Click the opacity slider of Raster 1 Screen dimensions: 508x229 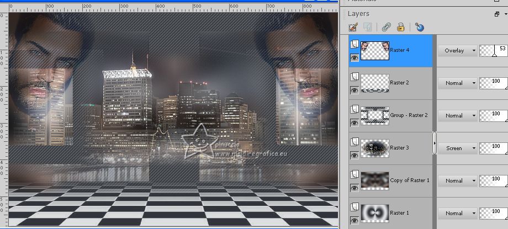click(x=494, y=214)
